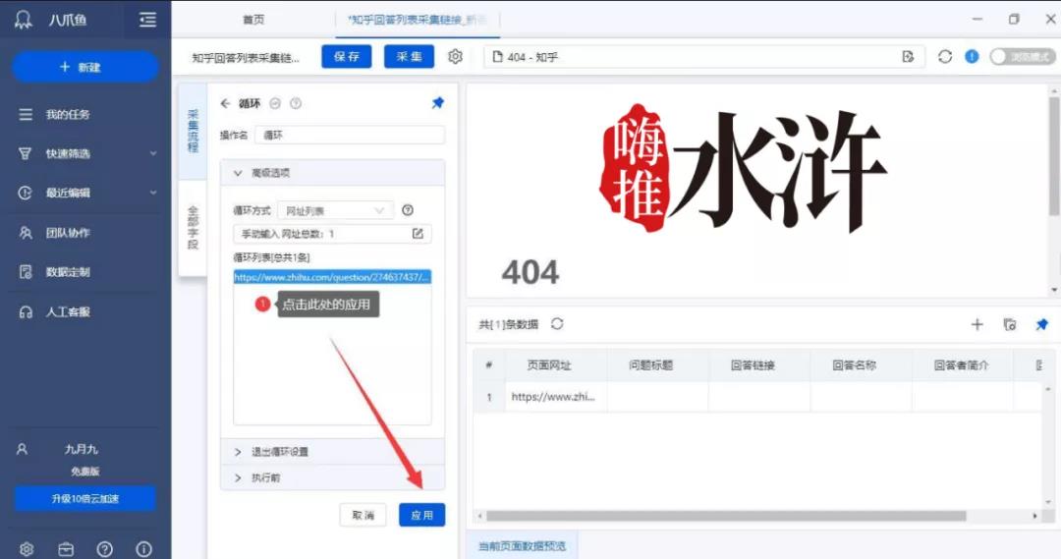Click the browser preview vertical scrollbar
The height and width of the screenshot is (559, 1061).
click(x=1054, y=156)
